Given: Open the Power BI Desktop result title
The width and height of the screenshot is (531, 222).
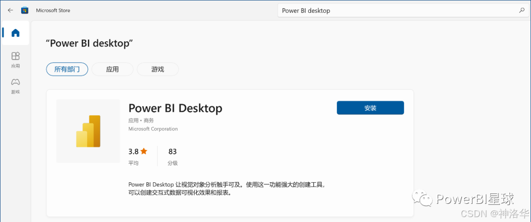Looking at the screenshot, I should point(176,108).
